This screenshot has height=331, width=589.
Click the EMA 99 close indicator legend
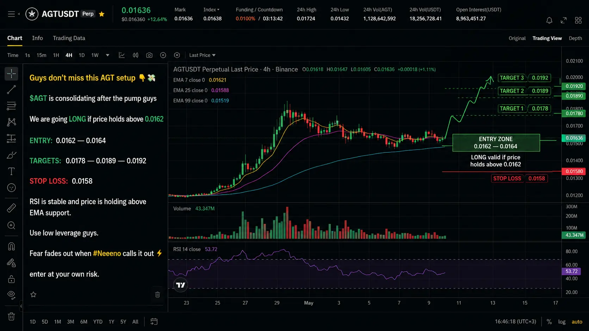click(201, 100)
